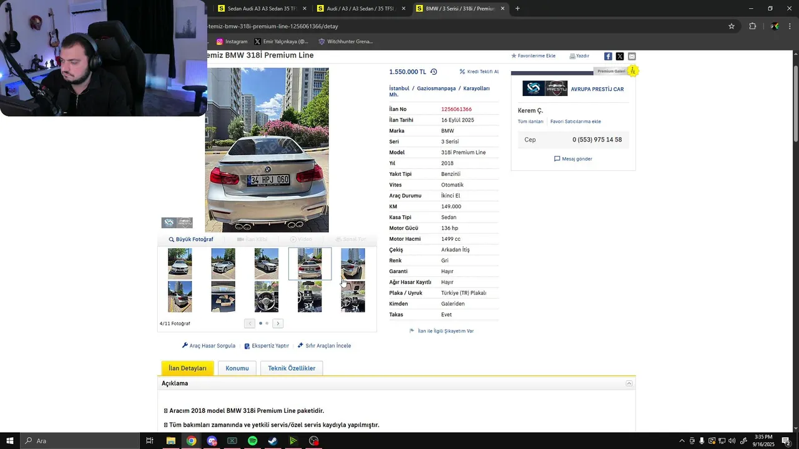Open the Windows Start menu

(x=10, y=441)
